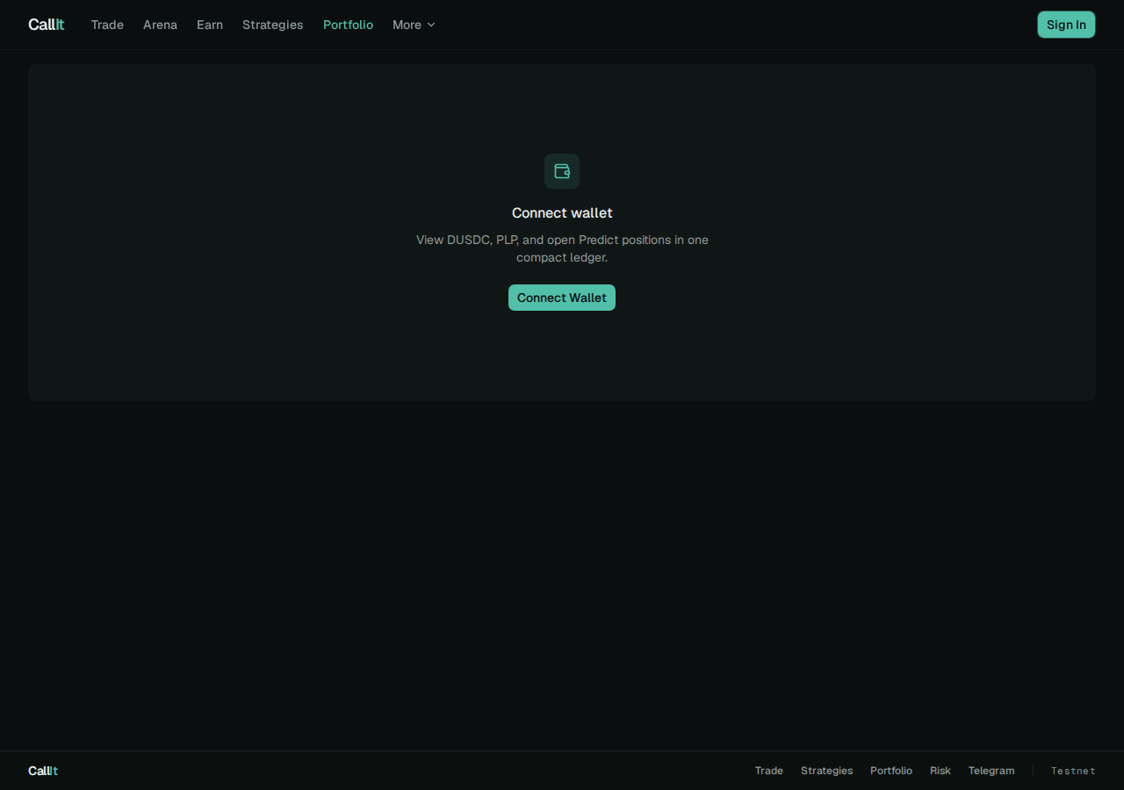
Task: Click the CallIt logo in the footer
Action: (x=43, y=771)
